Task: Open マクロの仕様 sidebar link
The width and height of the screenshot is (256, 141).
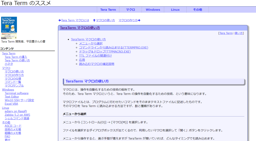Action: click(x=13, y=79)
